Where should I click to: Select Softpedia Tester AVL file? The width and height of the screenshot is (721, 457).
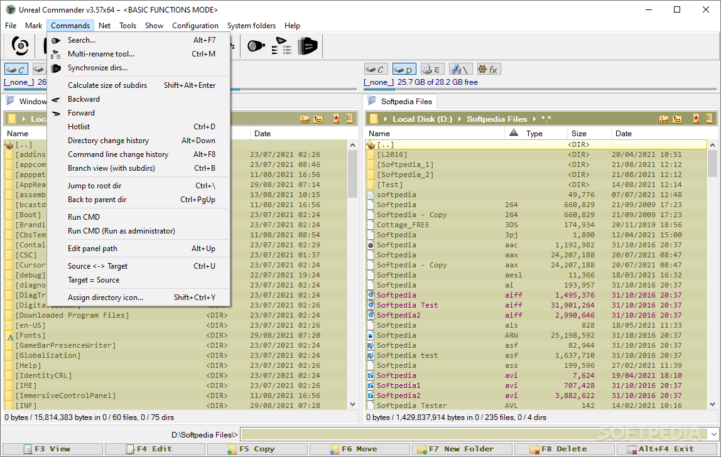[x=536, y=406]
